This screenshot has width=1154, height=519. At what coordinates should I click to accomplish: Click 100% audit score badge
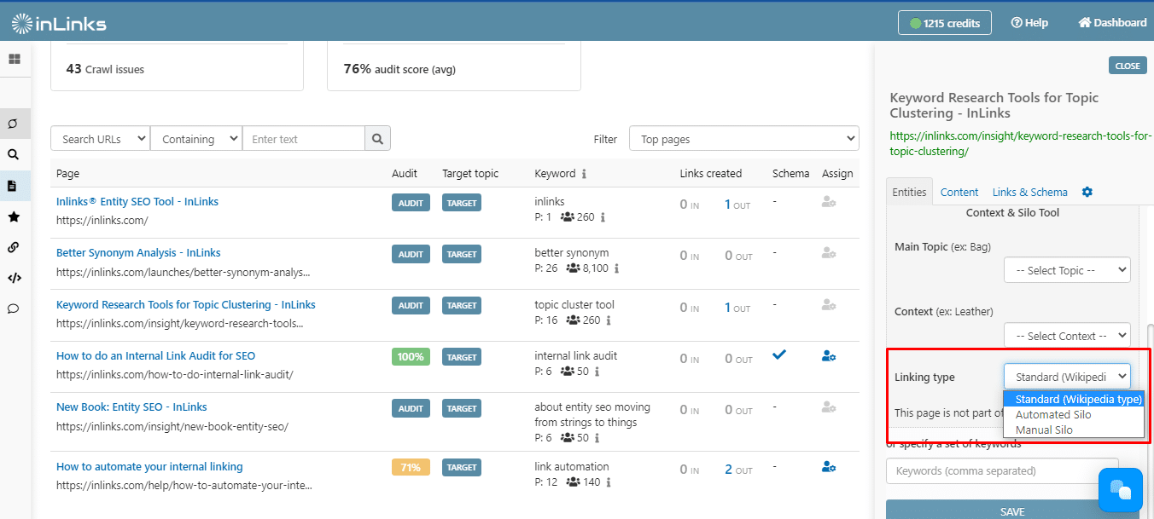pos(411,357)
